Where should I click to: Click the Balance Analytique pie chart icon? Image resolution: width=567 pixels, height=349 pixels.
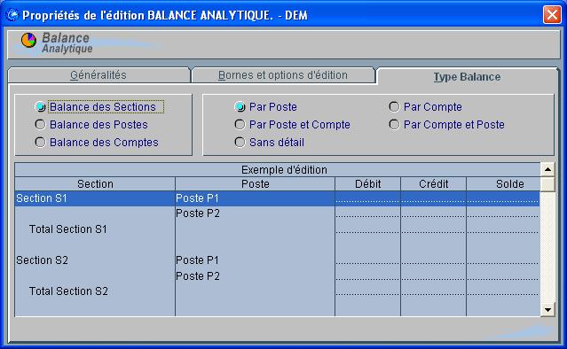coord(28,40)
